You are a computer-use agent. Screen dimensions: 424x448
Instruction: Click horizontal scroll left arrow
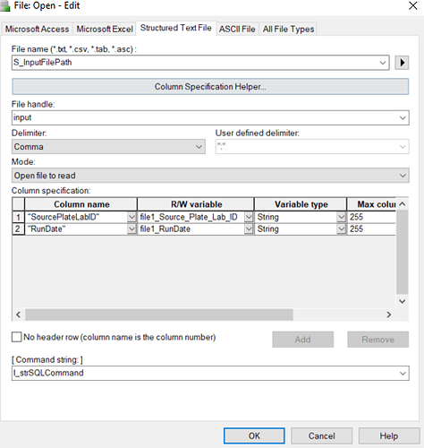(19, 314)
